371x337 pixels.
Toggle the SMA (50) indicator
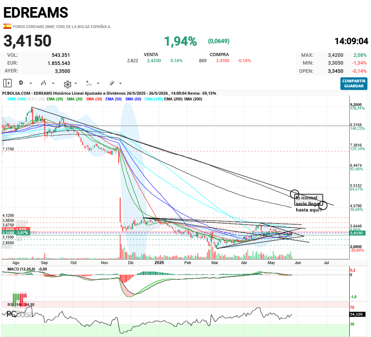133,99
